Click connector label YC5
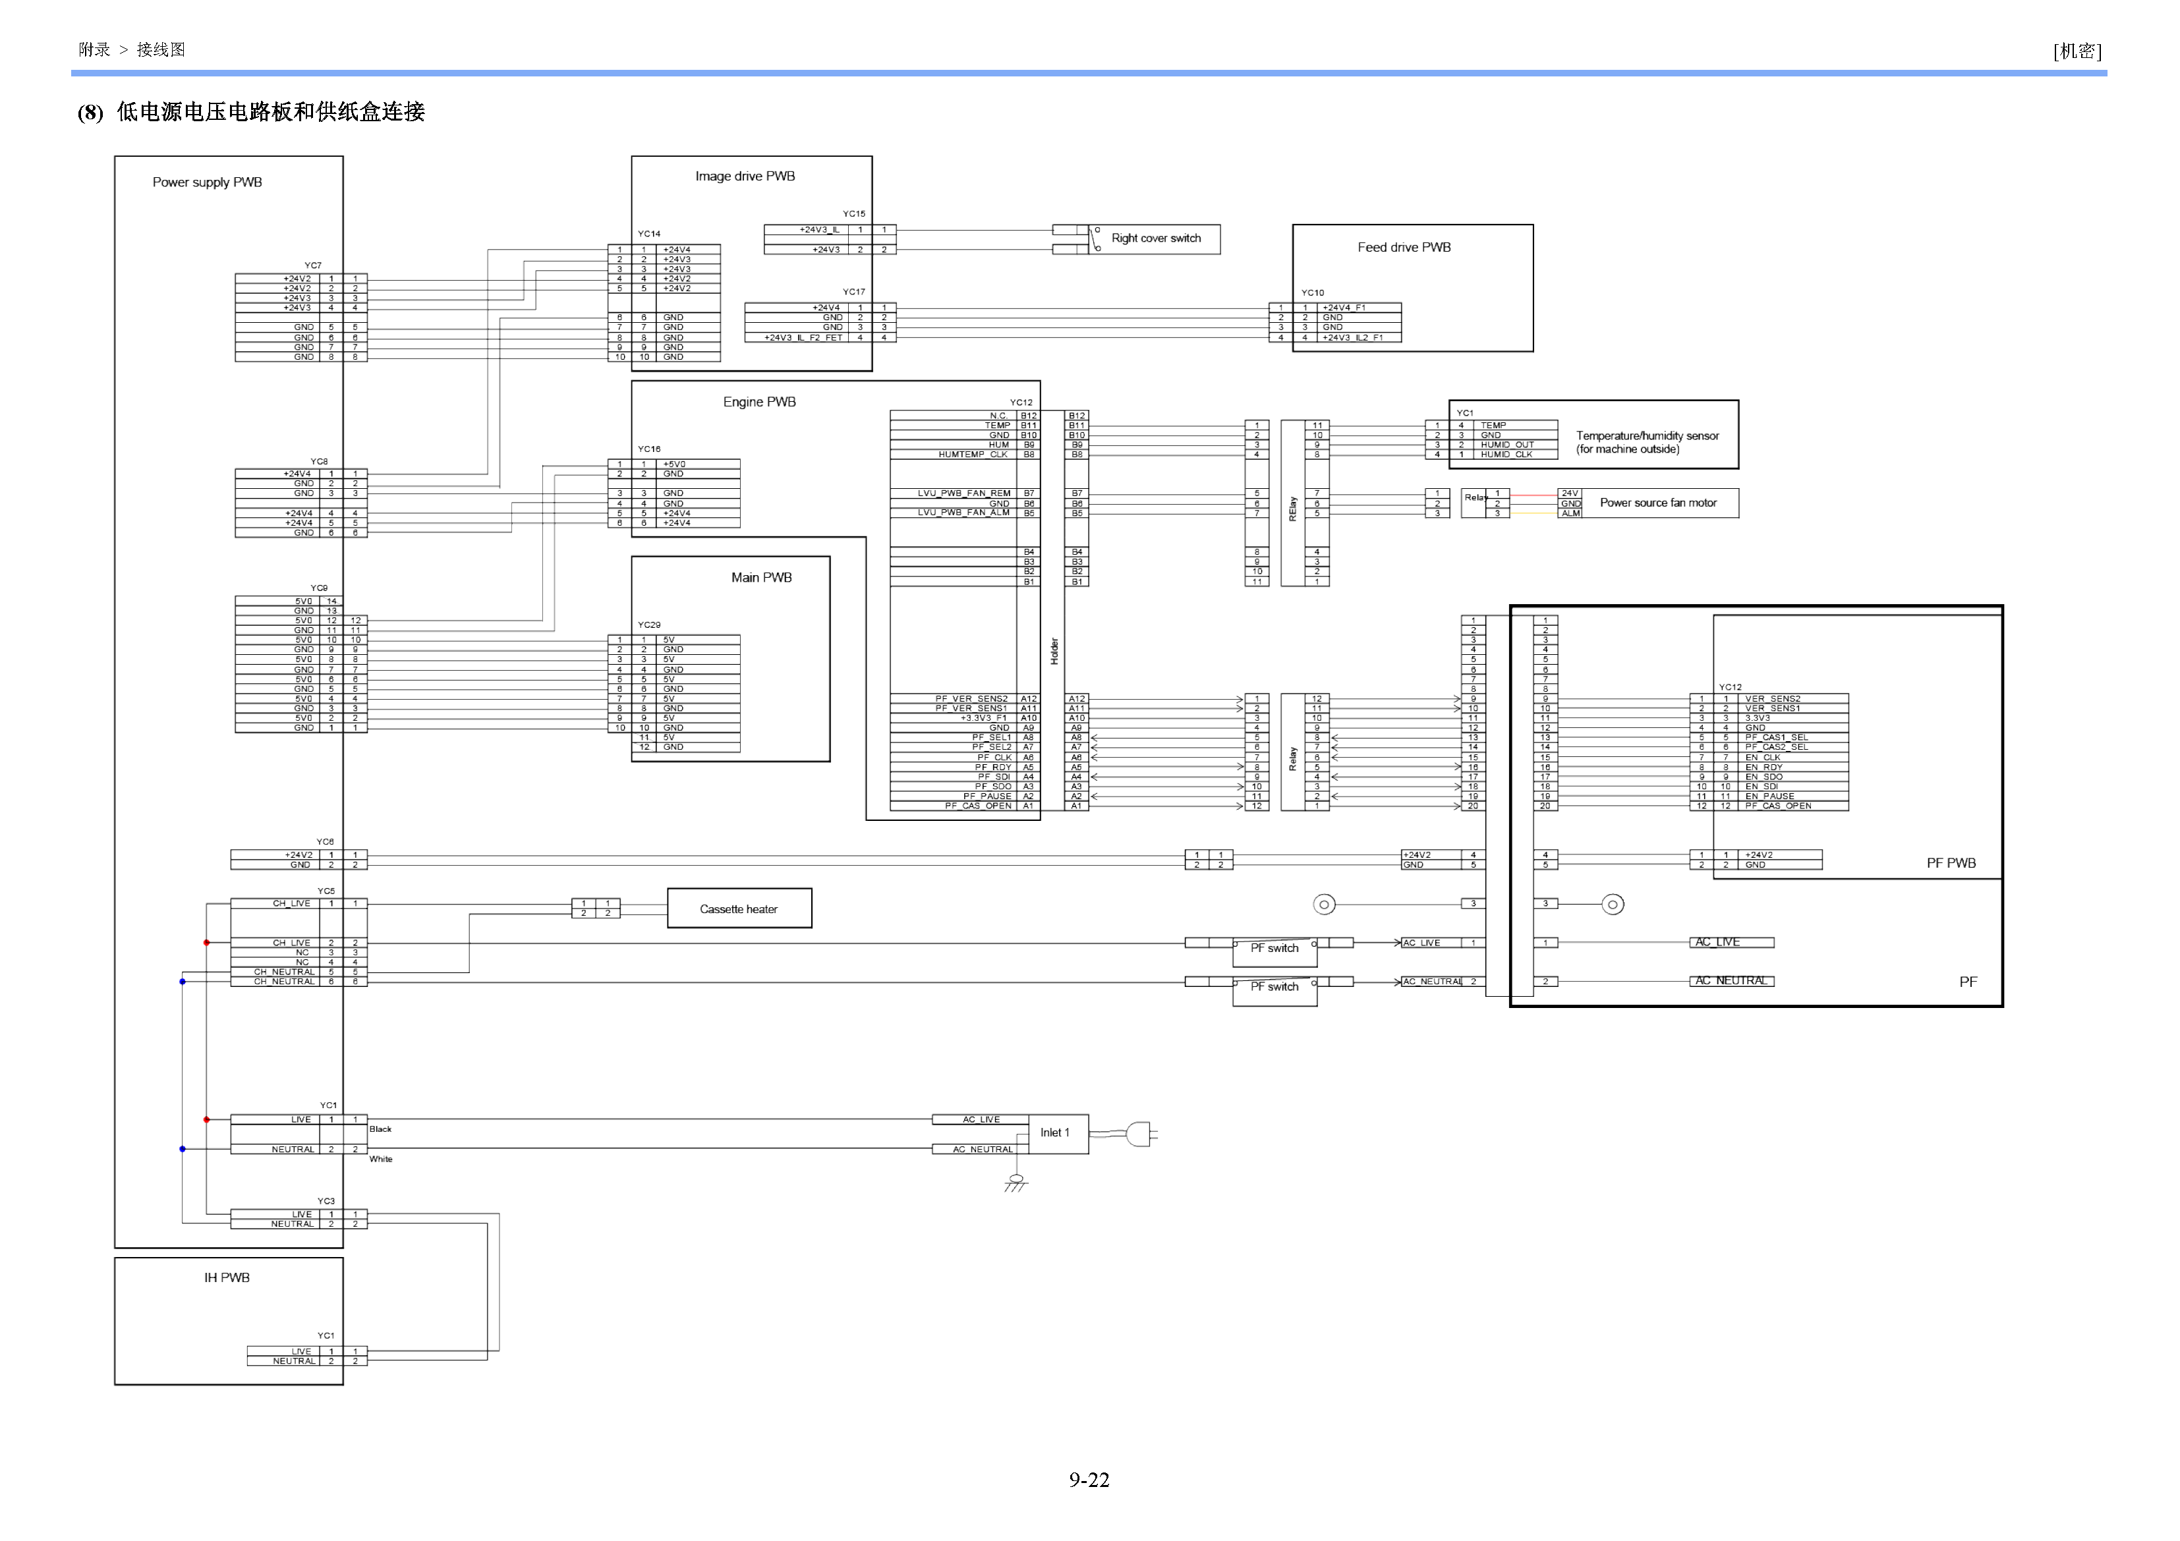Screen dimensions: 2180x1541 click(x=326, y=891)
